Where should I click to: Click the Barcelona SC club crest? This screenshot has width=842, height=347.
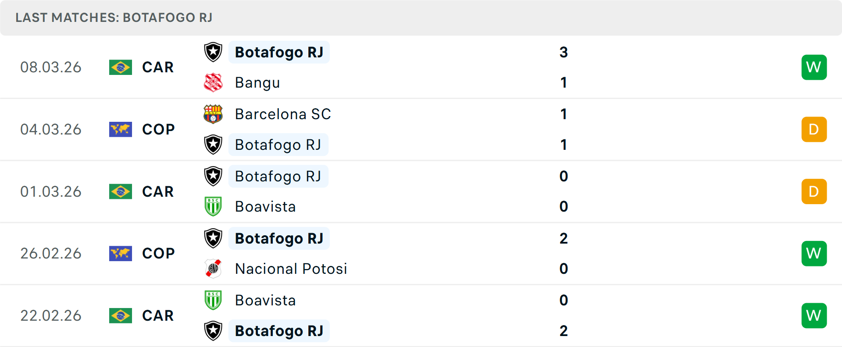(x=213, y=114)
